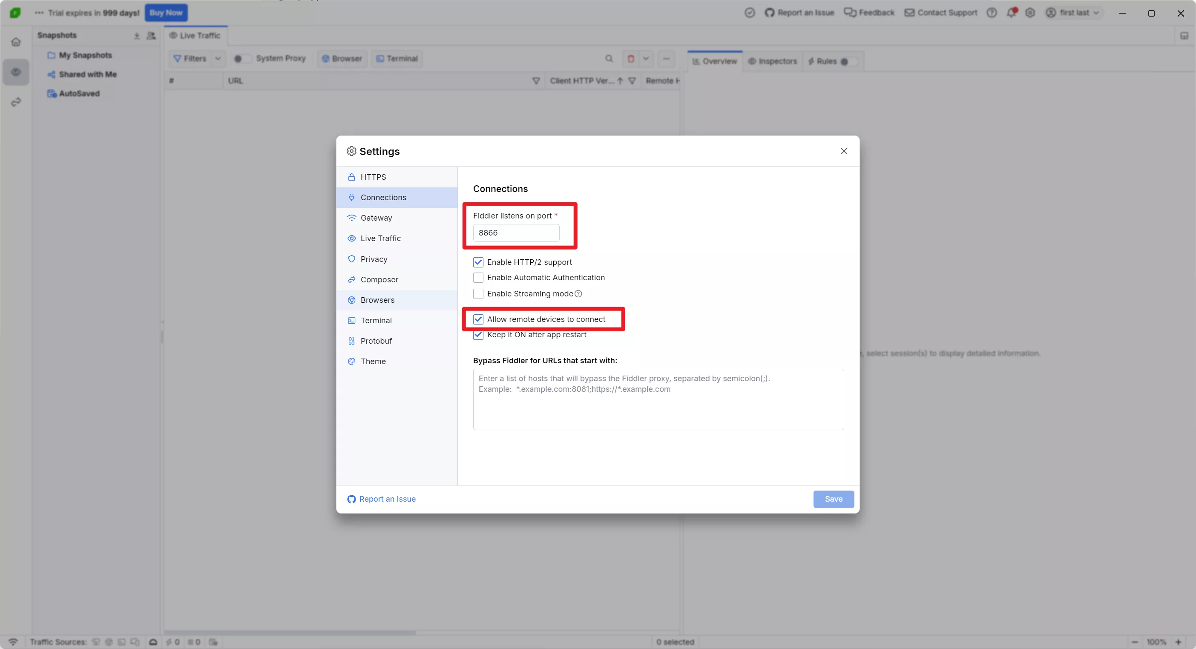The width and height of the screenshot is (1196, 649).
Task: Toggle the Rules switch
Action: coord(848,61)
